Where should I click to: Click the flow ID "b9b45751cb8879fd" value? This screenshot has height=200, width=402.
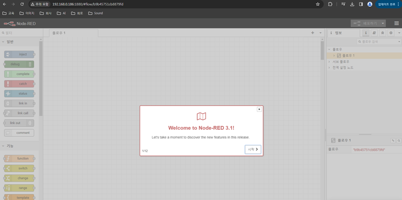pyautogui.click(x=369, y=150)
